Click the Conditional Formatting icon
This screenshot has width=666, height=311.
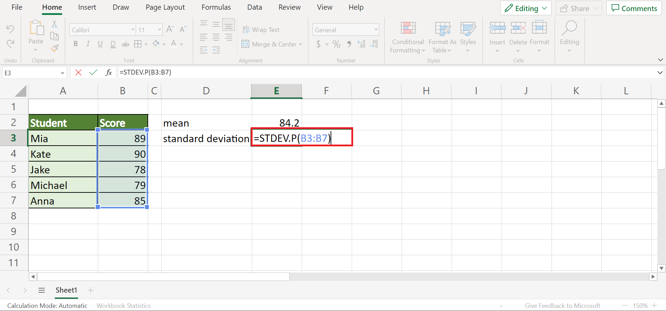(408, 28)
